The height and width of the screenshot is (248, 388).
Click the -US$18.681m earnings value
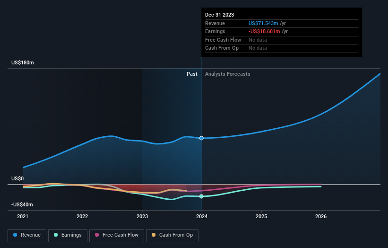tap(264, 31)
